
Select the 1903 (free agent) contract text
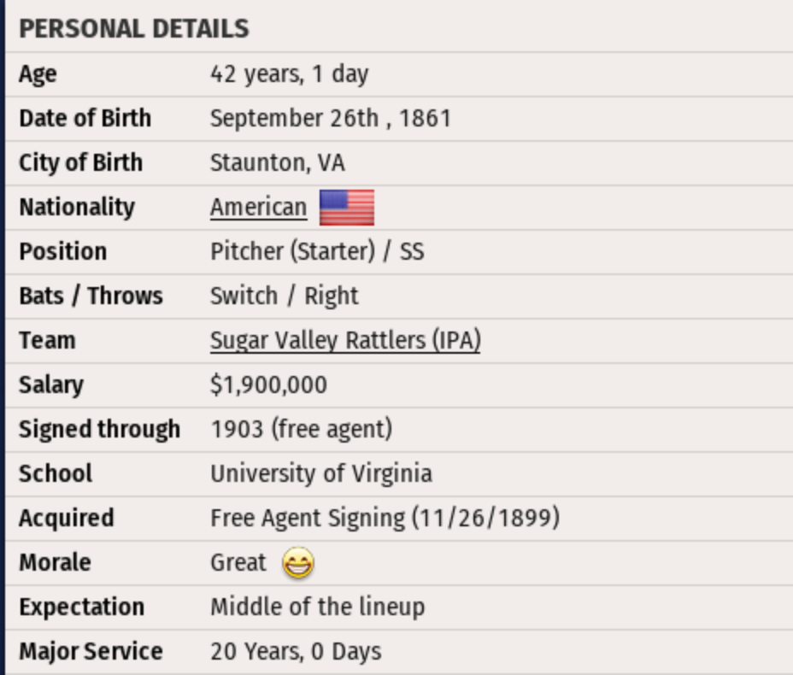(x=301, y=429)
